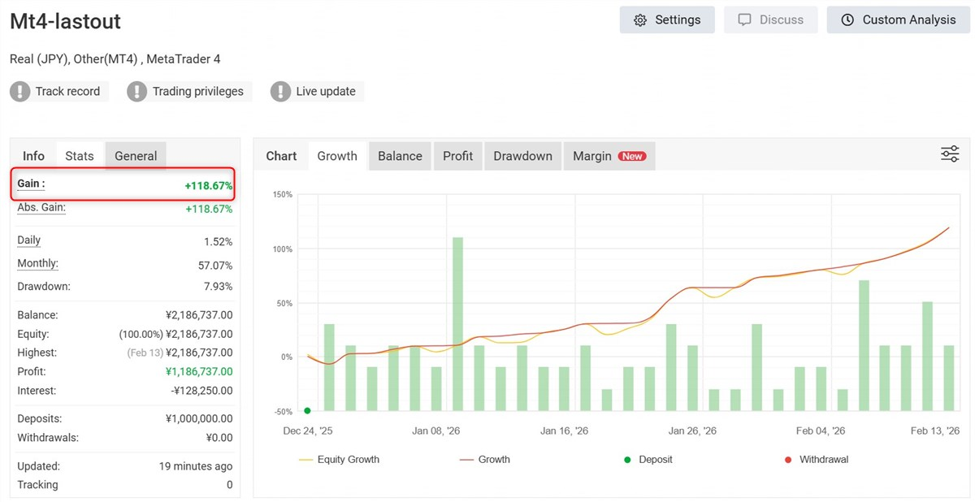Switch to the General tab
This screenshot has width=975, height=502.
(136, 156)
